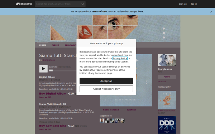
Task: Focus the artist, album, or track search field
Action: click(60, 4)
